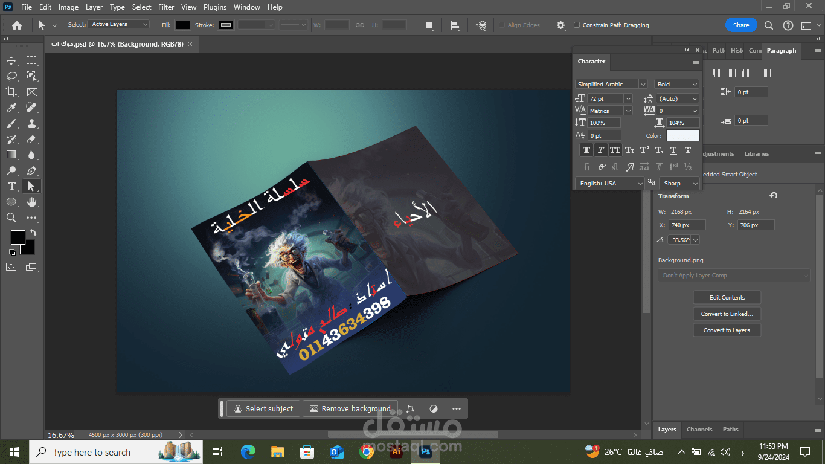The height and width of the screenshot is (464, 825).
Task: Select the Zoom tool
Action: pyautogui.click(x=11, y=217)
